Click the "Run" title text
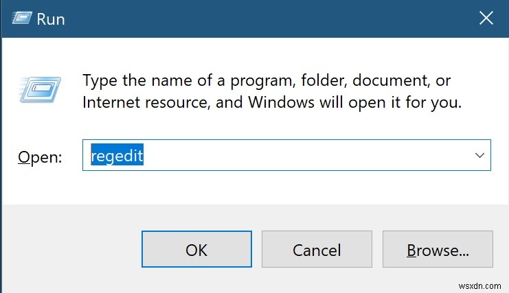Screen dimensions: 509x293 coord(52,19)
